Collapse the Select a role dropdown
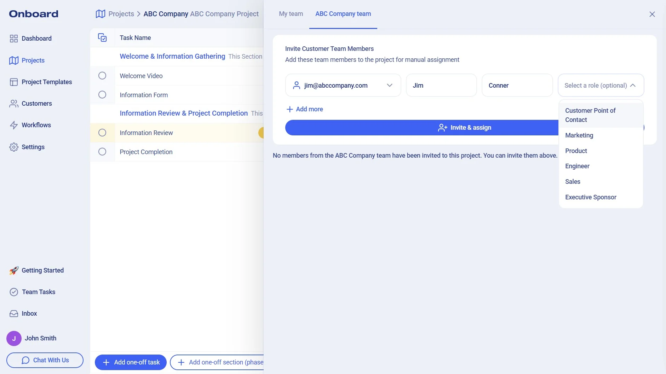 click(633, 85)
